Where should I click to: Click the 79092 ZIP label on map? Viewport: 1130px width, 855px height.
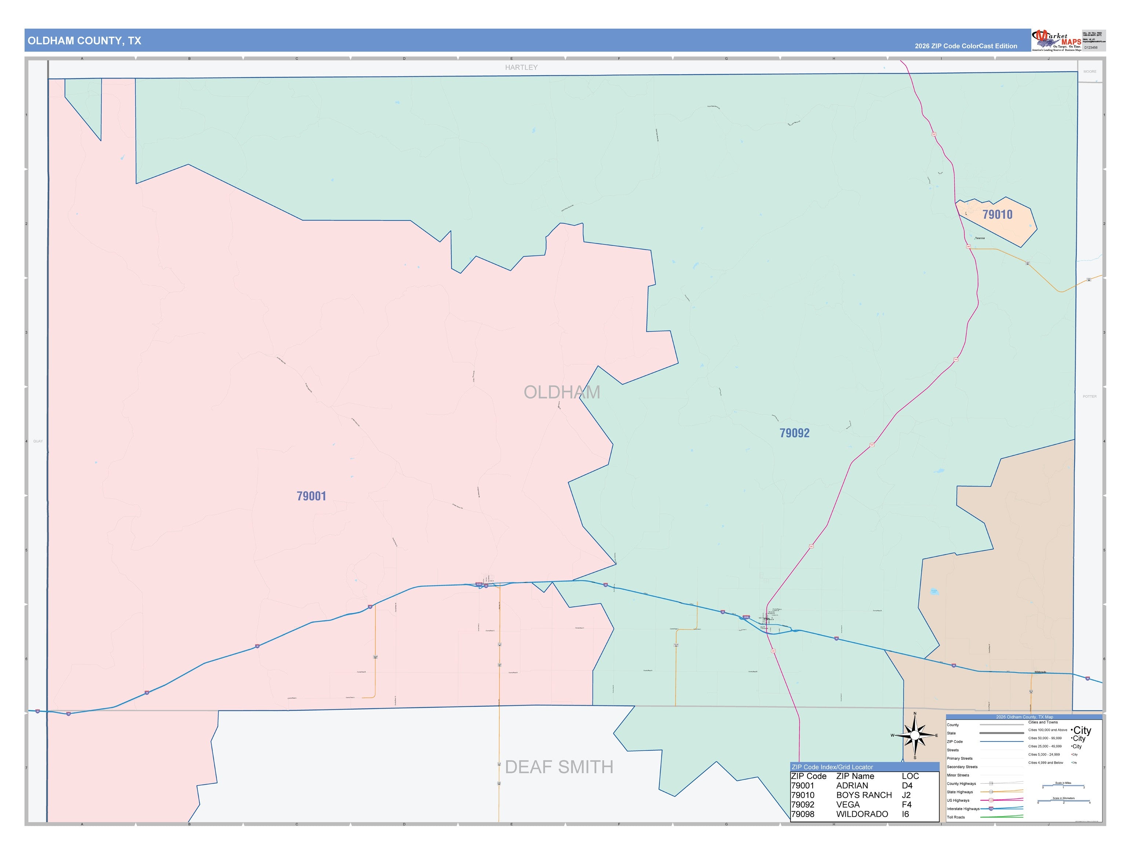(794, 433)
